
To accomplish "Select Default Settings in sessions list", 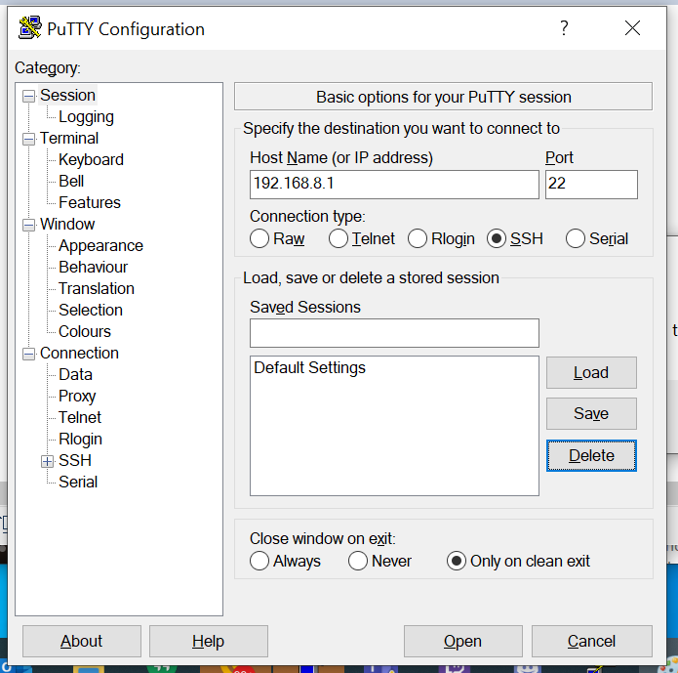I will tap(309, 367).
